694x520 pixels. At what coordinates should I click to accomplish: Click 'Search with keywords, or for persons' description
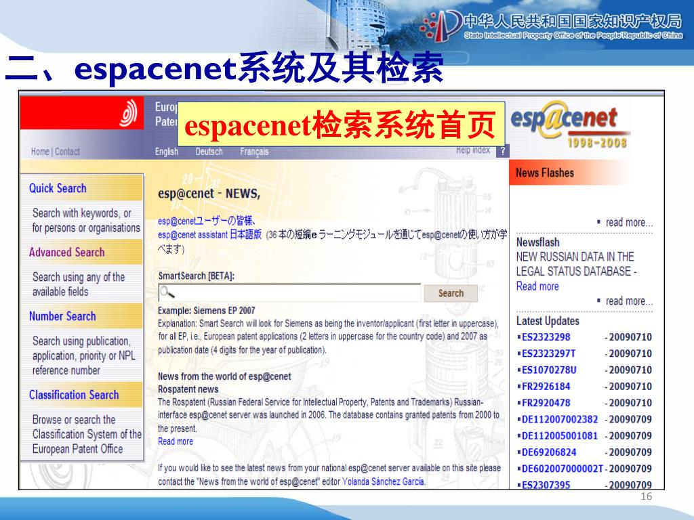click(86, 220)
